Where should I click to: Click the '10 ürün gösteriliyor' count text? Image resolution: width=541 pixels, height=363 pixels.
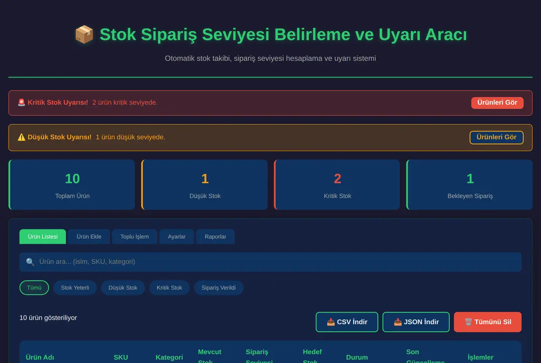48,318
